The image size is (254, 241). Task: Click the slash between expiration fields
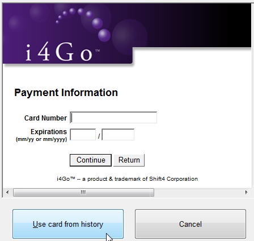pos(99,136)
